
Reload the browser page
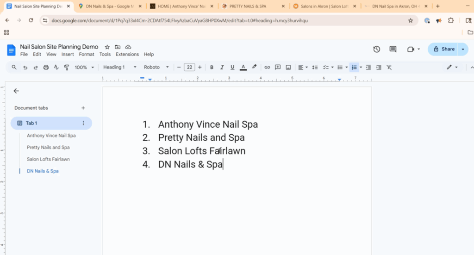click(x=31, y=20)
